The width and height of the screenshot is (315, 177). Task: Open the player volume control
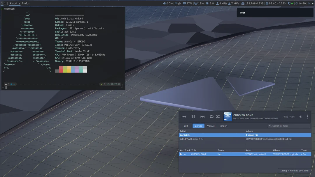pyautogui.click(x=301, y=117)
